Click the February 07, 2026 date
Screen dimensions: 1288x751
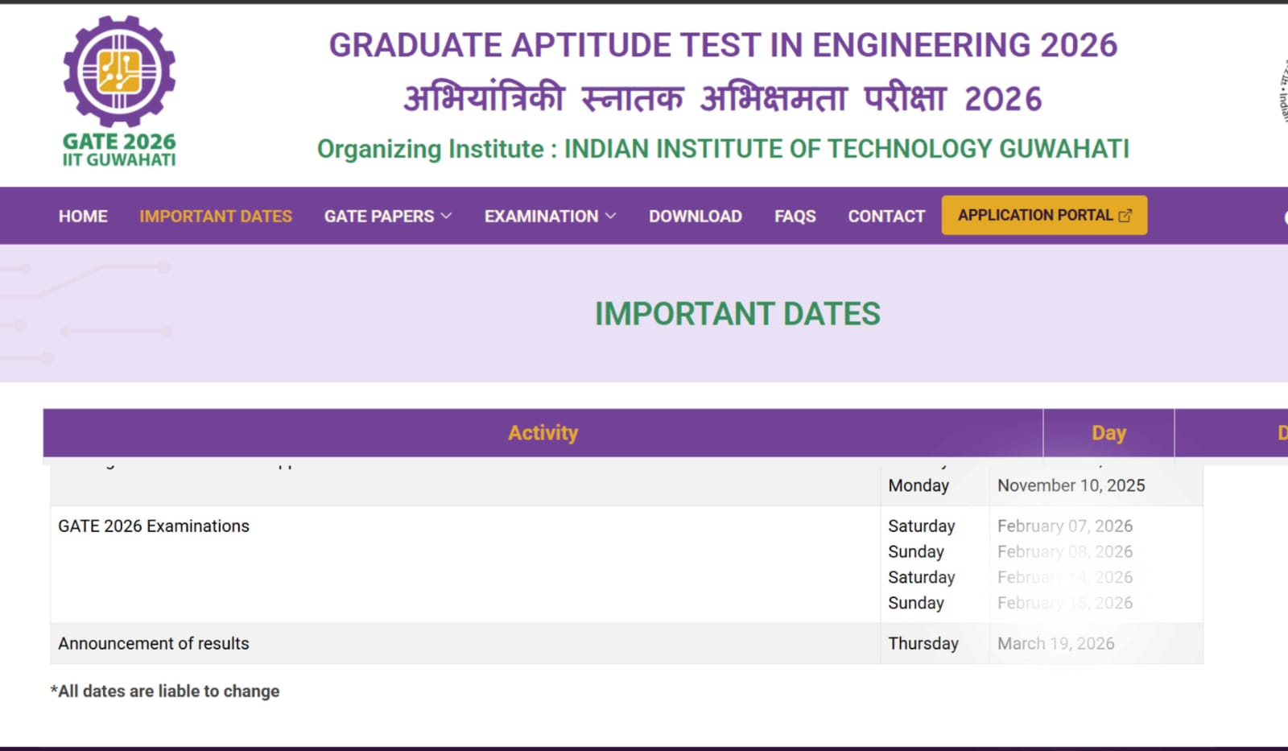[1065, 526]
